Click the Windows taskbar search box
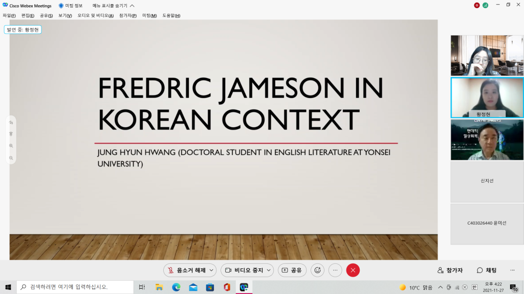 (x=76, y=287)
